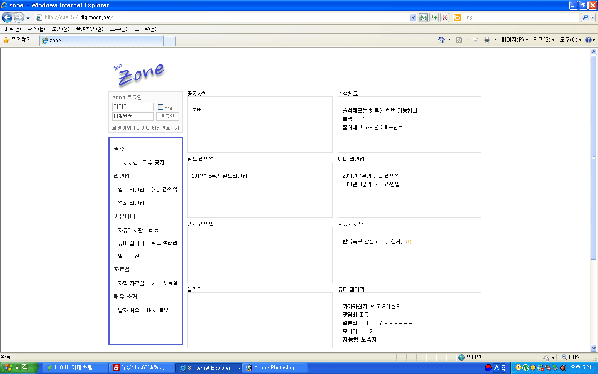Click the address bar URL field
The image size is (598, 374).
226,17
